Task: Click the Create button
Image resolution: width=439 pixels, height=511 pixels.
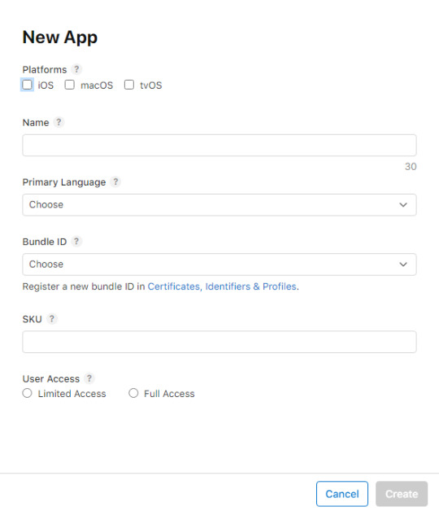Action: (x=402, y=494)
